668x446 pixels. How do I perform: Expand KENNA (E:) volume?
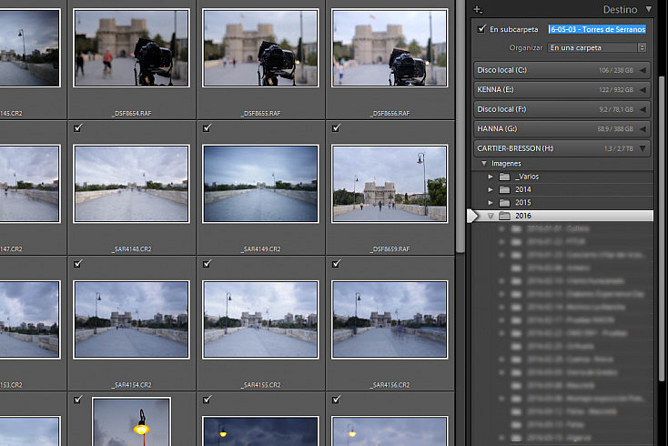(643, 90)
